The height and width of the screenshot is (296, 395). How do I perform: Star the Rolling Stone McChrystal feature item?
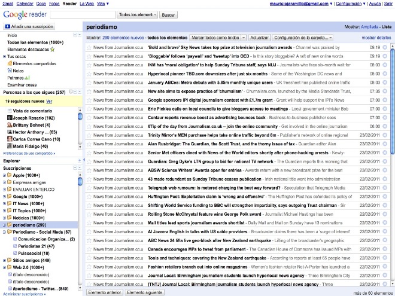click(x=89, y=215)
